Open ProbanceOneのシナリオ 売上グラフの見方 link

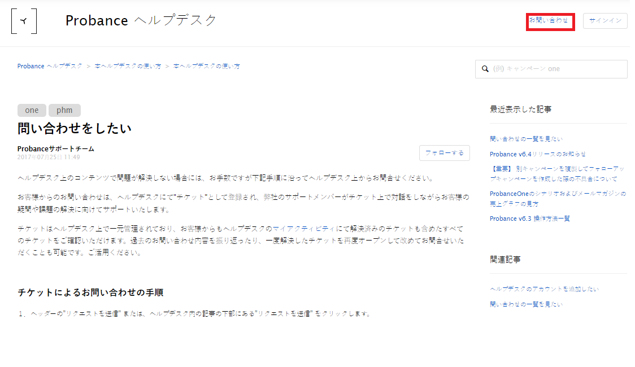(558, 199)
